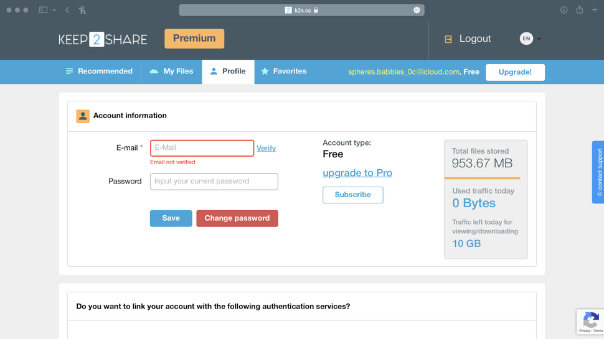604x339 pixels.
Task: Click the Save button
Action: 171,218
